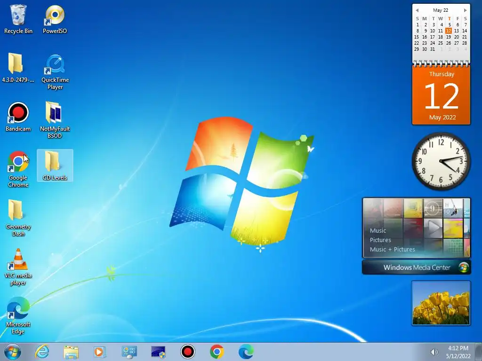Viewport: 482px width, 361px height.
Task: Click the Show desktop button at taskbar end
Action: click(x=478, y=352)
